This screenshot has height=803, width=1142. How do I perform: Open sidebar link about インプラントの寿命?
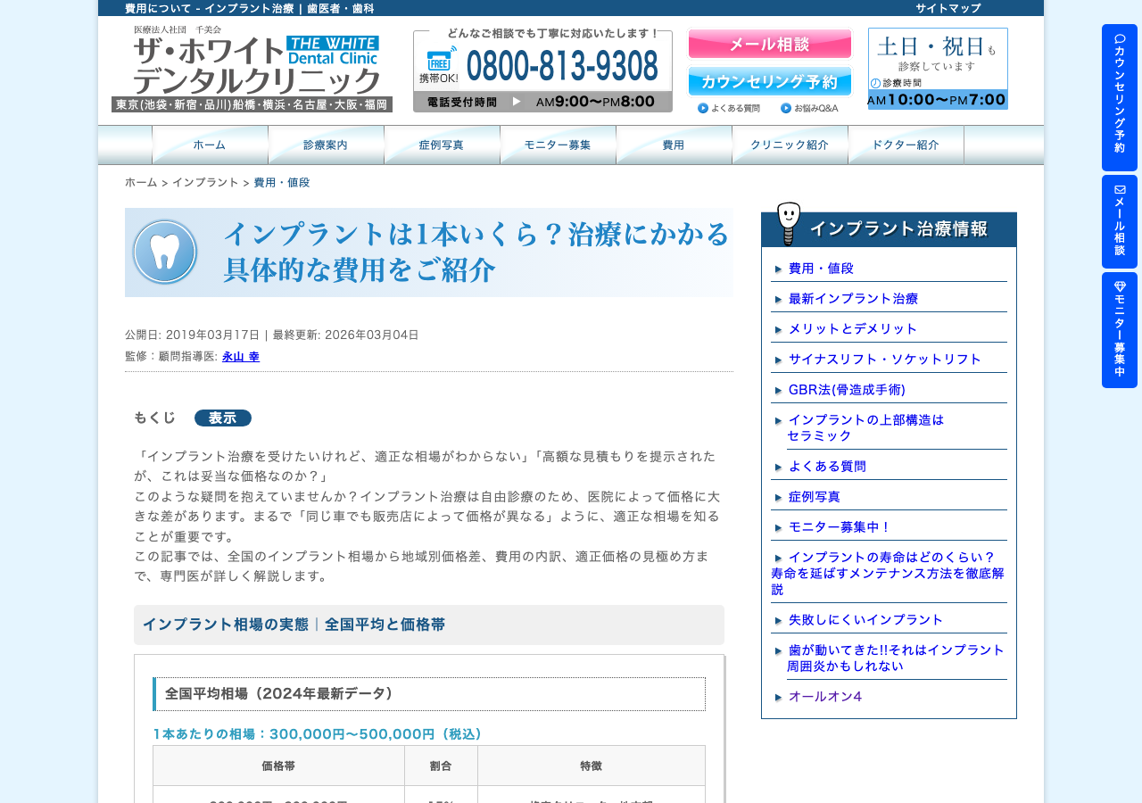pyautogui.click(x=889, y=573)
